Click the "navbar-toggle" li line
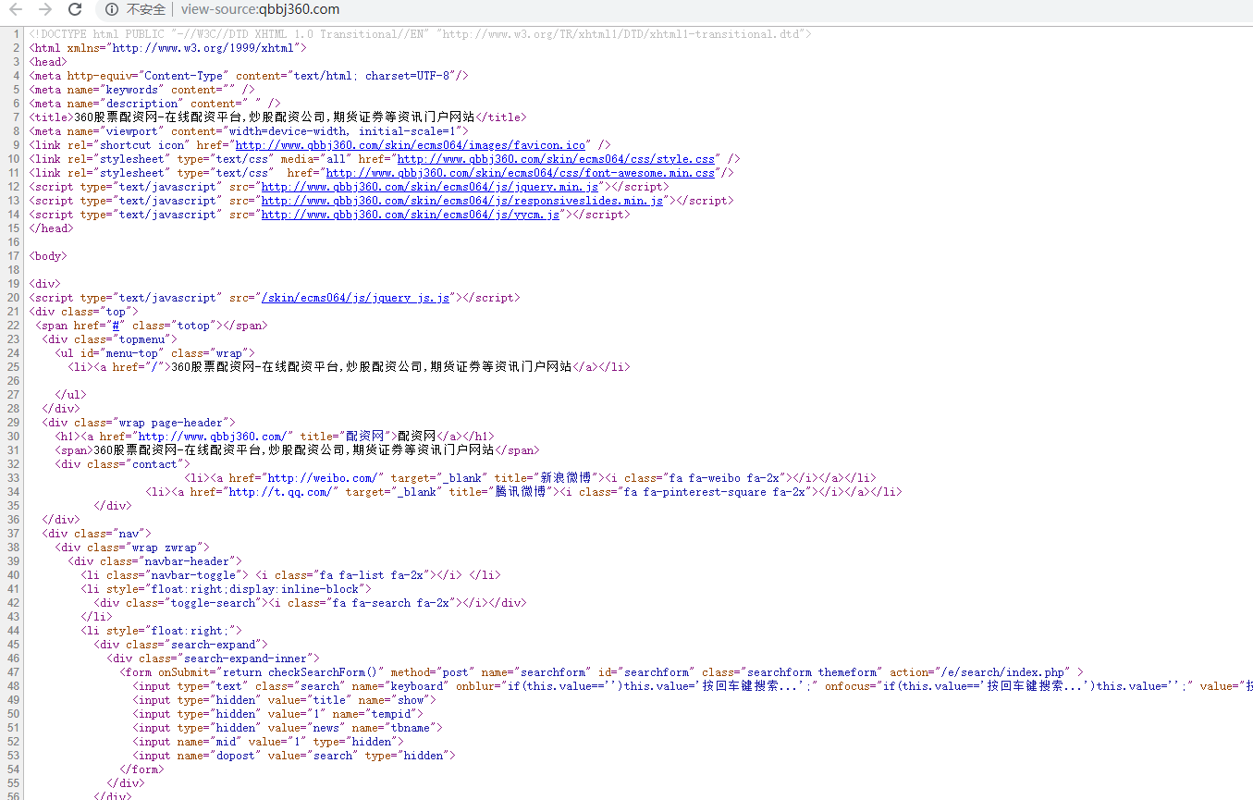The image size is (1253, 800). pos(290,575)
